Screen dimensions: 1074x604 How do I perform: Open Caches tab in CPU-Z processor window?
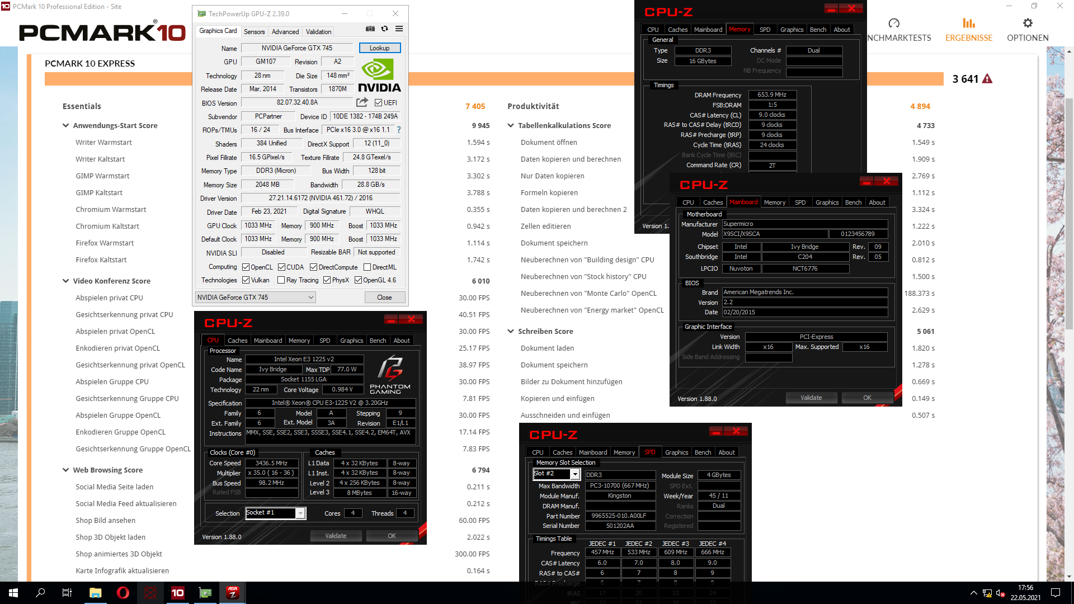(237, 341)
